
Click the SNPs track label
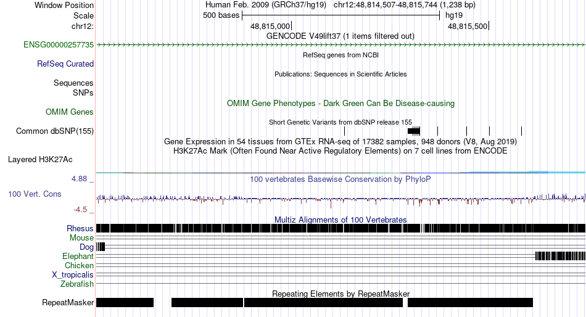click(x=83, y=93)
